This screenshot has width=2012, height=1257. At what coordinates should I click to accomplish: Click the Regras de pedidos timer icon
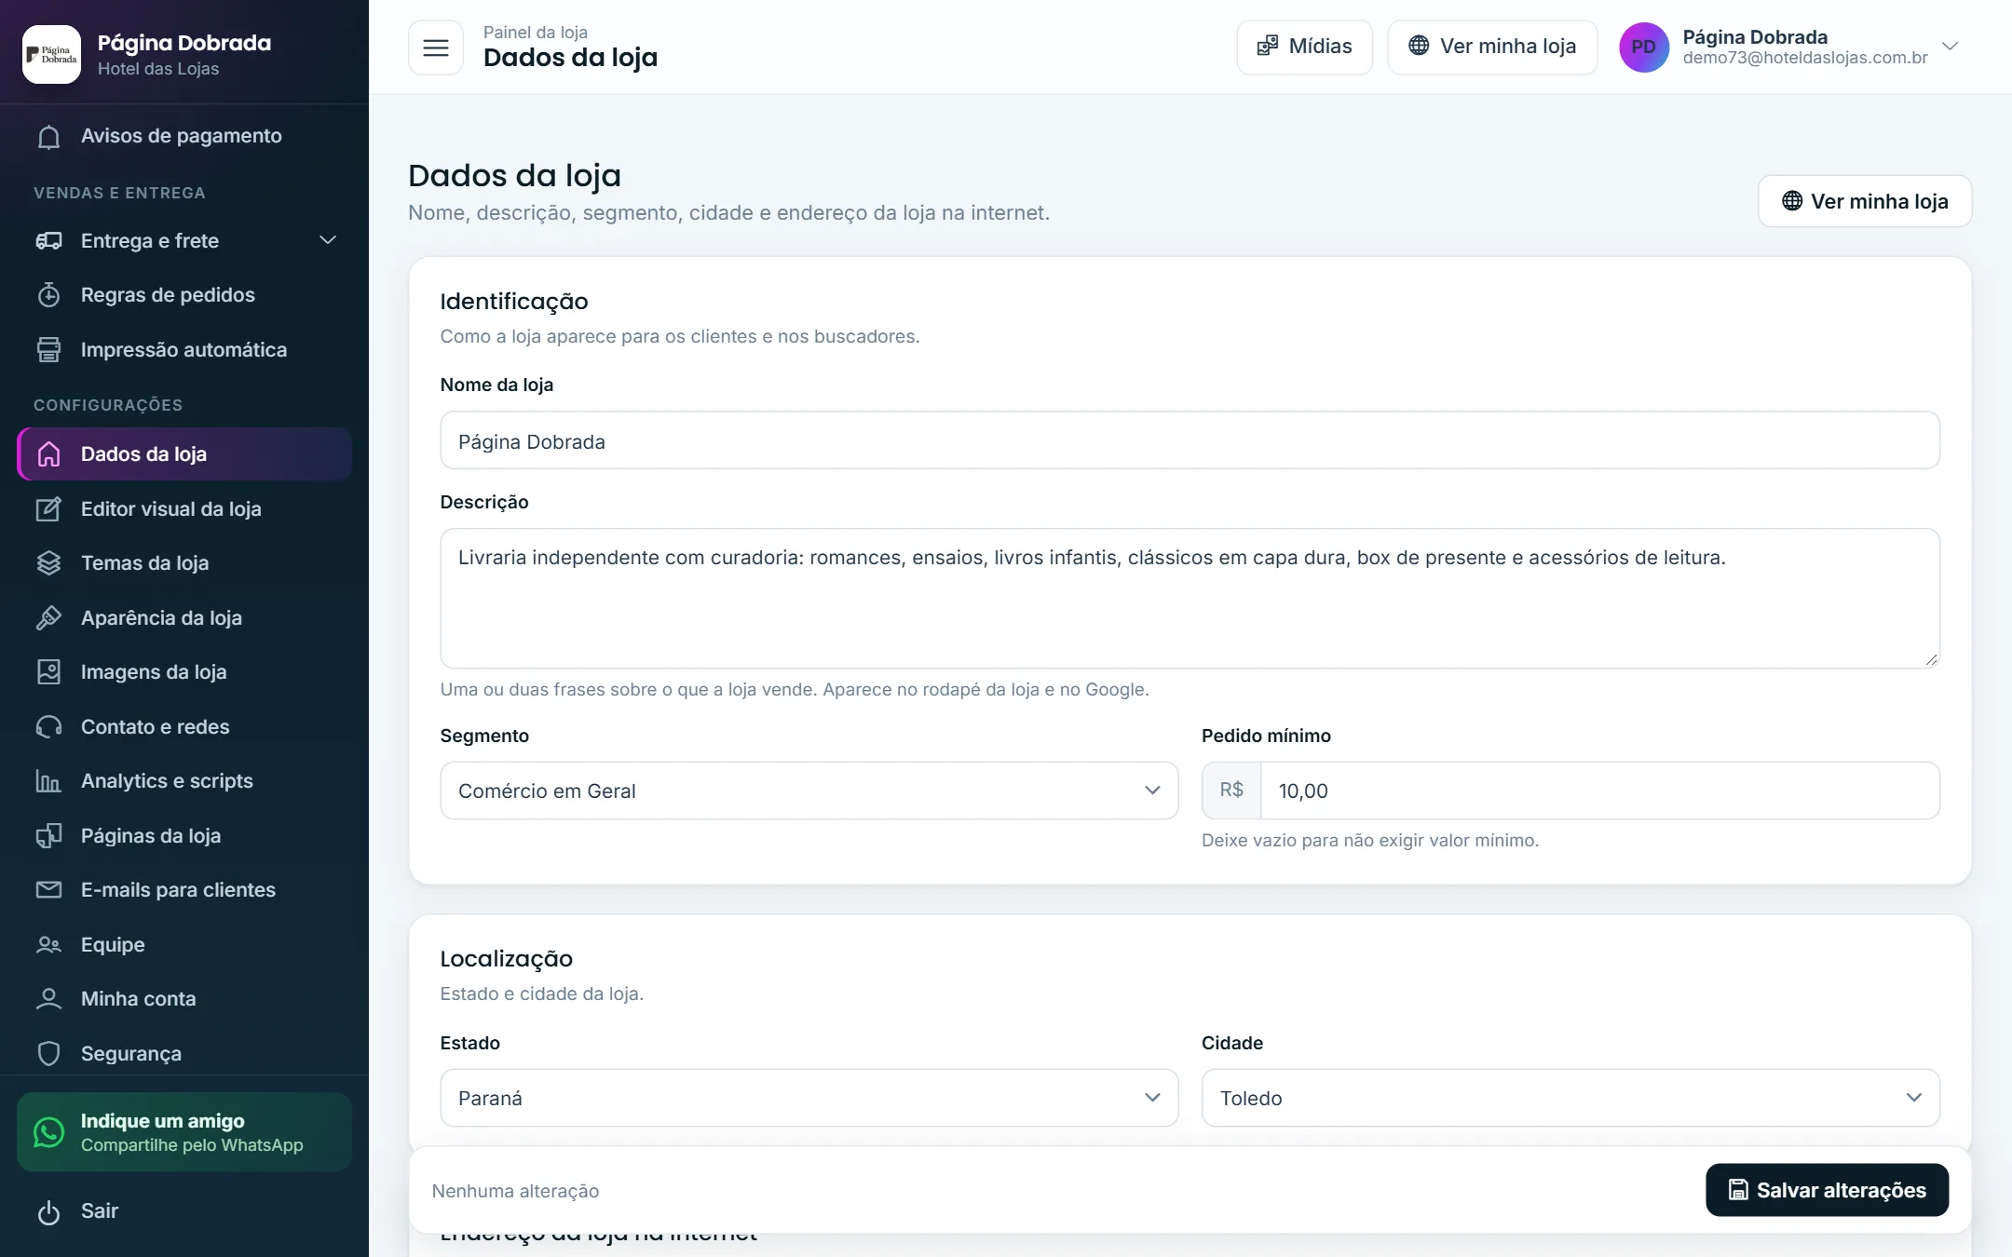(48, 295)
